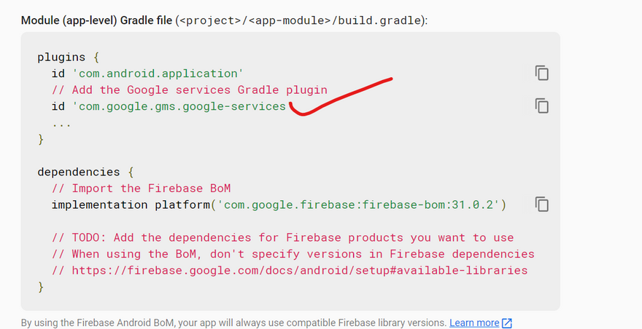
Task: Click the firebase-bom:31.0.2 dependency string
Action: 358,205
